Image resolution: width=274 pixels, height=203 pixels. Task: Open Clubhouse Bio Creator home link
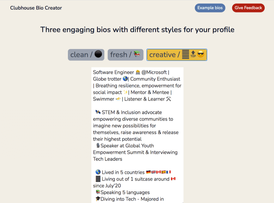(x=36, y=8)
